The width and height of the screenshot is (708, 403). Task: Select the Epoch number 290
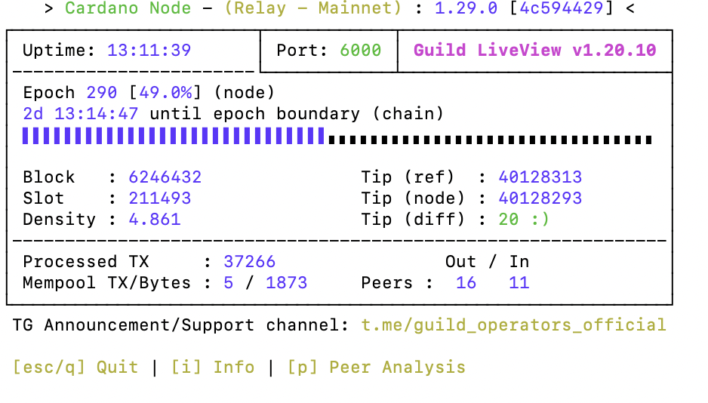(102, 93)
